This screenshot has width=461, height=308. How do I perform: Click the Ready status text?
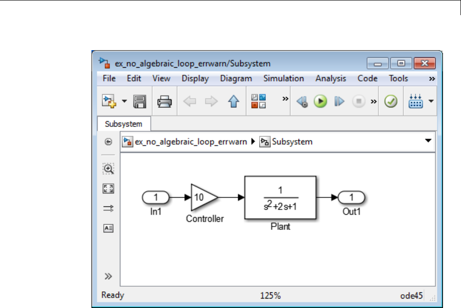point(113,295)
